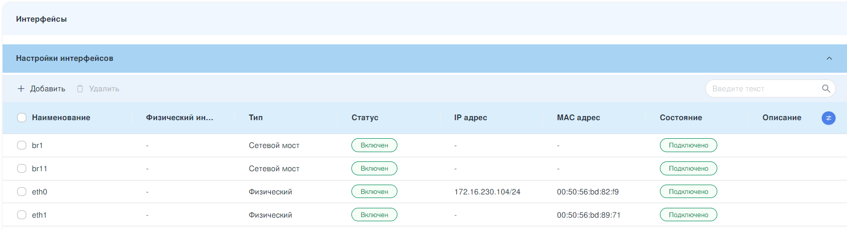Click the Подключено badge in br11 row
This screenshot has width=847, height=230.
(x=688, y=169)
